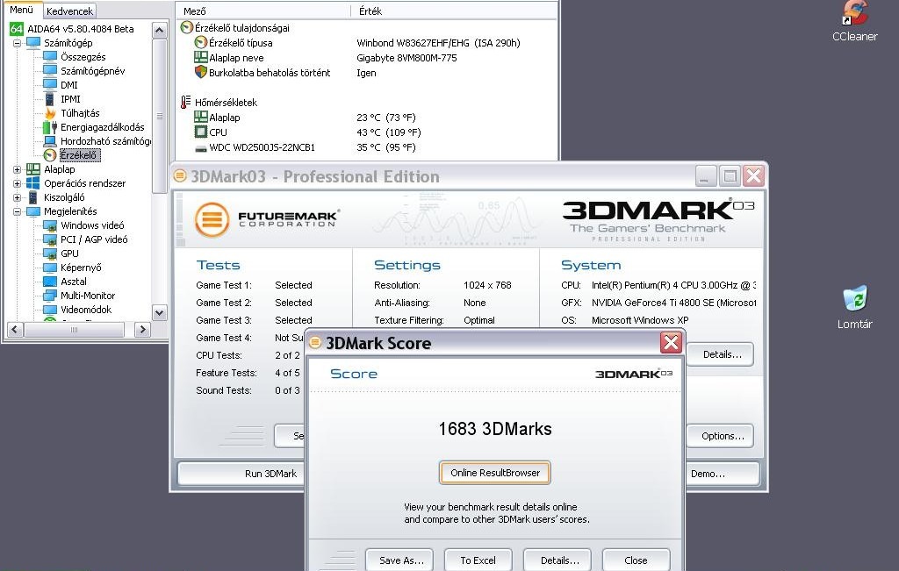The width and height of the screenshot is (899, 571).
Task: Click tree scrollbar up arrow
Action: tap(160, 30)
